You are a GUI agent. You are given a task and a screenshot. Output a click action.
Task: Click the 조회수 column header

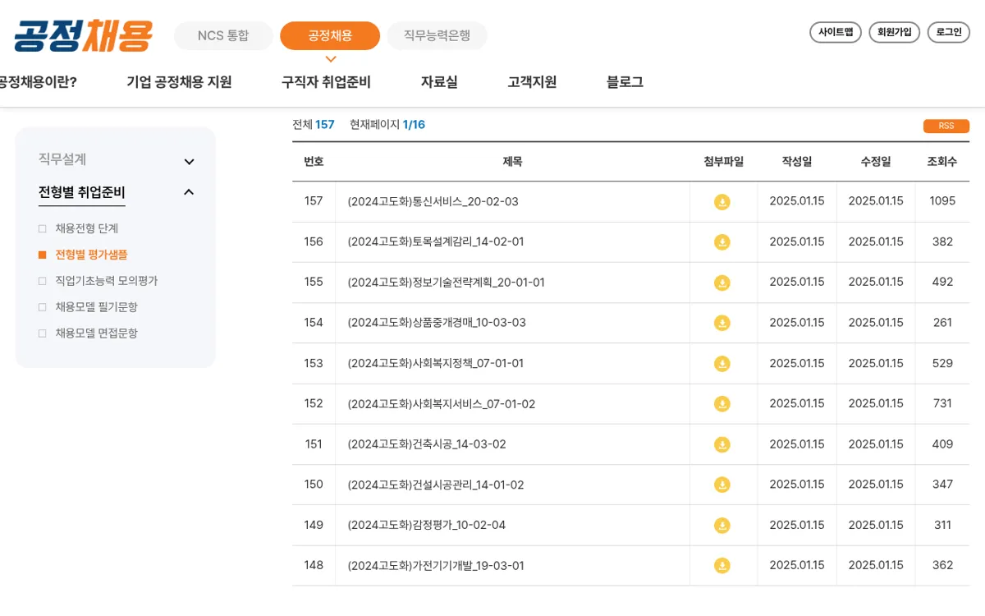(942, 162)
